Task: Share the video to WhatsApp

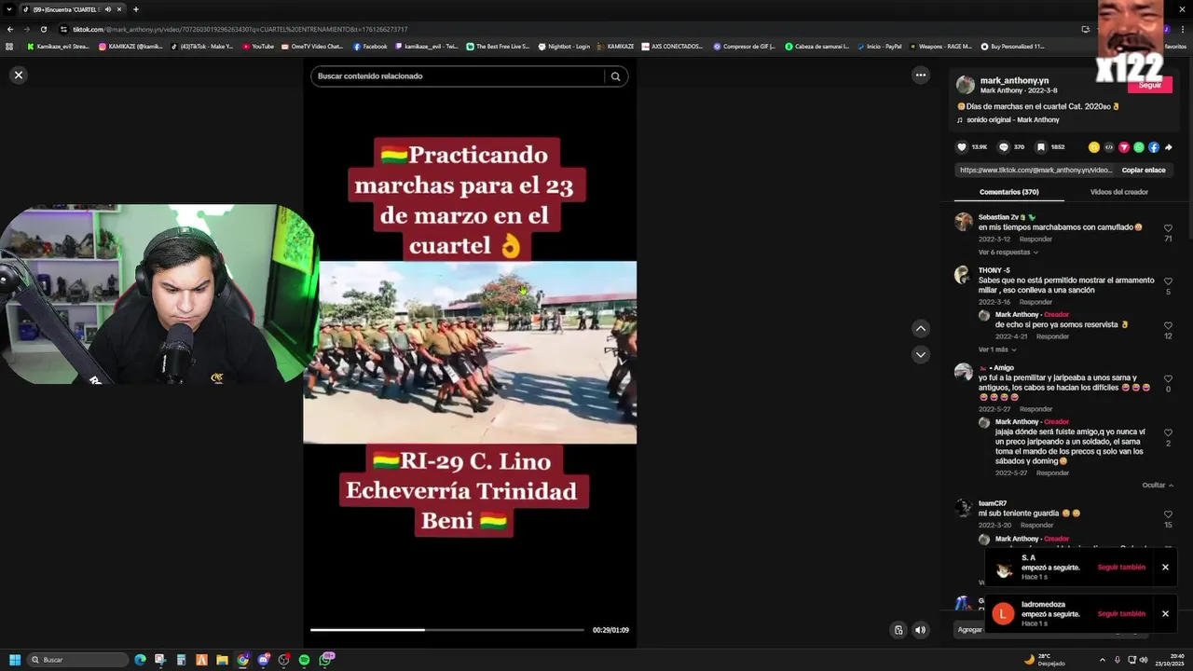Action: tap(1139, 147)
